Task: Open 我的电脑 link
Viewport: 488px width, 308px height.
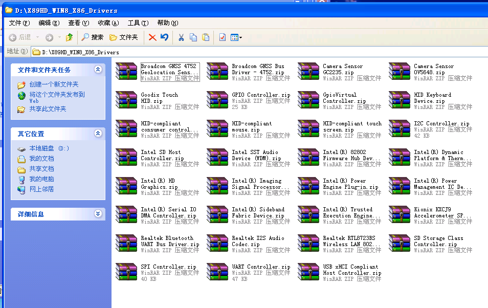Action: (41, 180)
